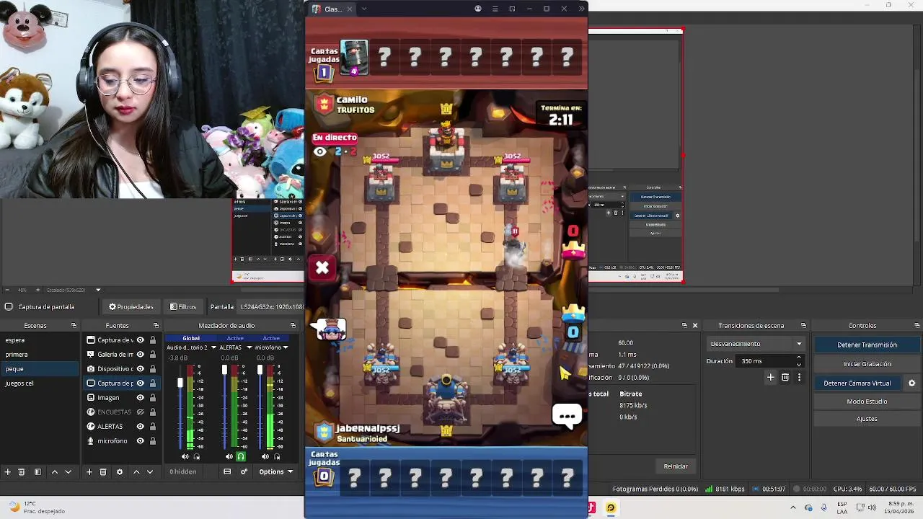Move the selected source down in Fuentes

tap(150, 471)
